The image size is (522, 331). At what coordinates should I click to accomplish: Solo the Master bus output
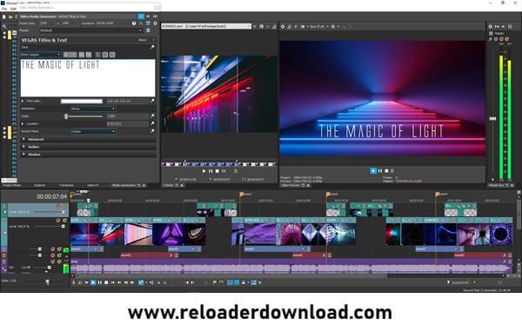click(x=507, y=39)
